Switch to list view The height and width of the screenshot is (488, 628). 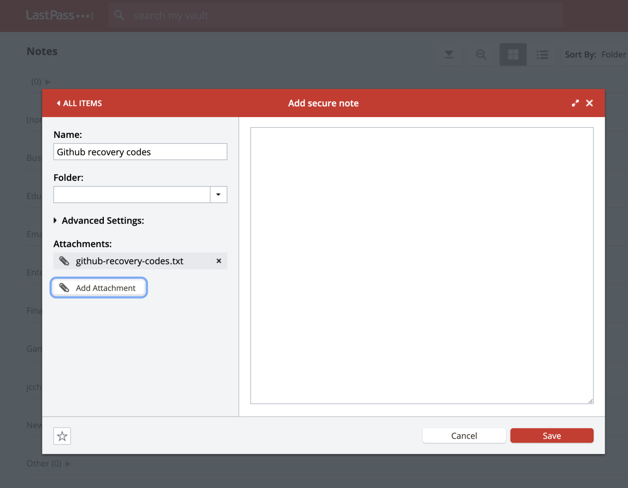[542, 54]
